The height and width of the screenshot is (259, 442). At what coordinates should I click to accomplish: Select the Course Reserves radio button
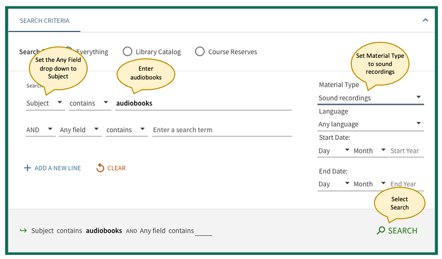[200, 52]
